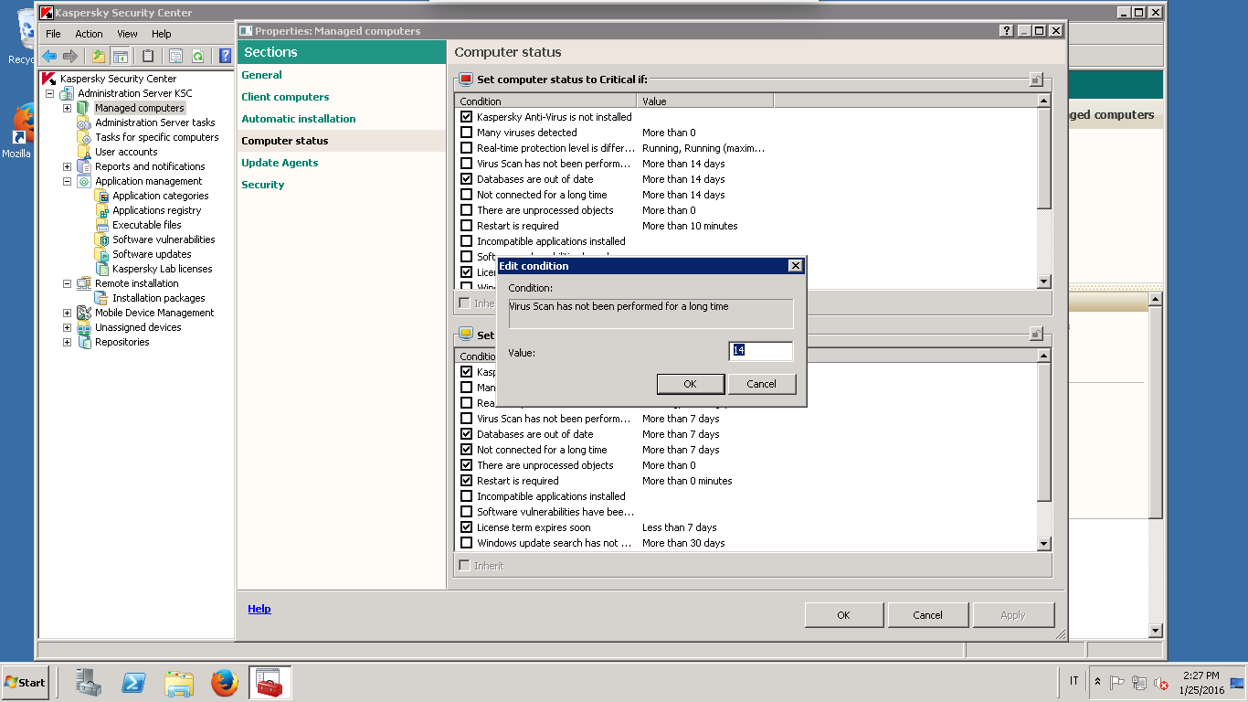Open the File menu

pyautogui.click(x=53, y=34)
